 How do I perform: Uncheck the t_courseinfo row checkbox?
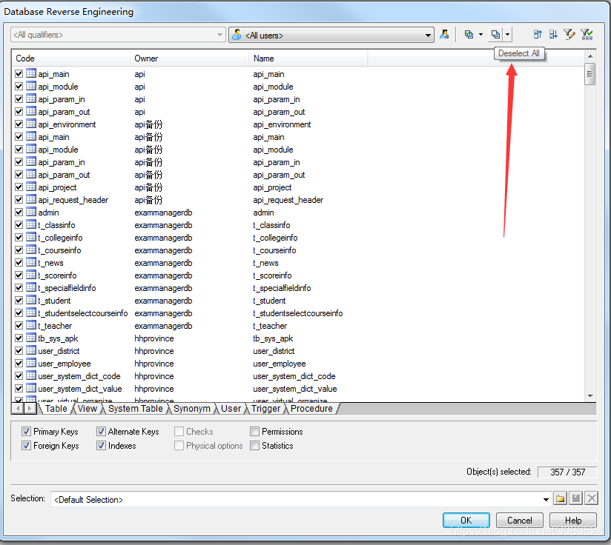tap(19, 250)
